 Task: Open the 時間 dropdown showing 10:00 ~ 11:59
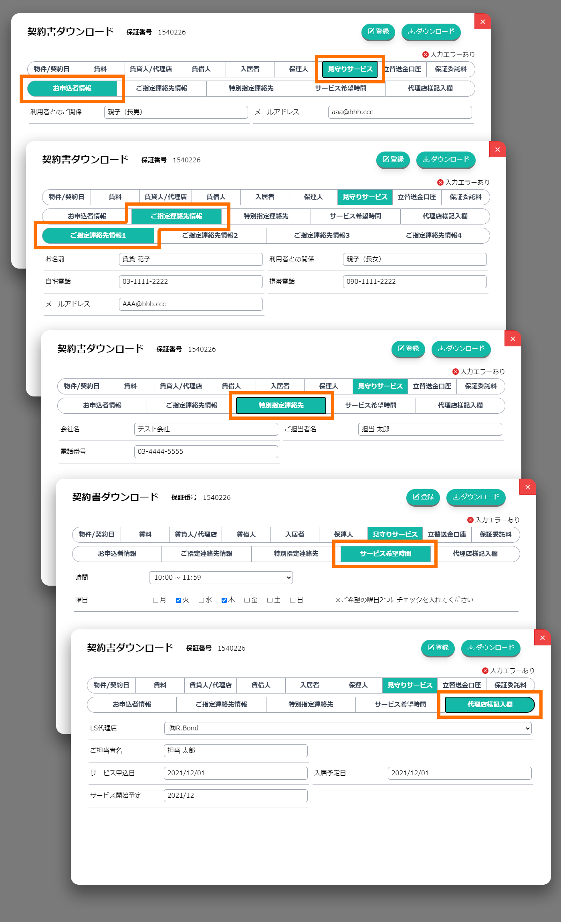point(221,578)
